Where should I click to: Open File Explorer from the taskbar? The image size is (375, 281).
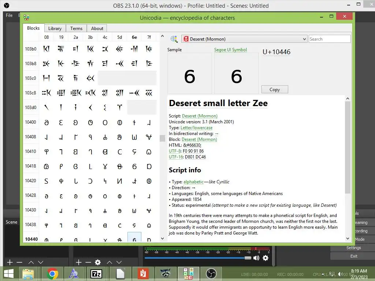28,274
